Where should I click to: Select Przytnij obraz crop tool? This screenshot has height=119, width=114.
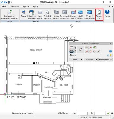coord(73,15)
